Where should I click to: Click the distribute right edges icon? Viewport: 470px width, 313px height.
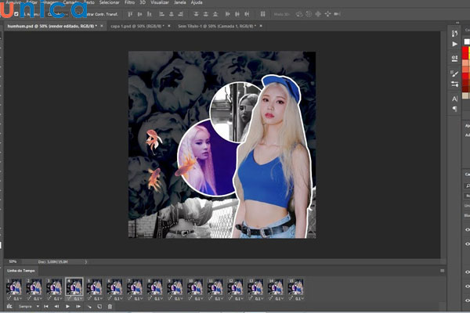(247, 14)
